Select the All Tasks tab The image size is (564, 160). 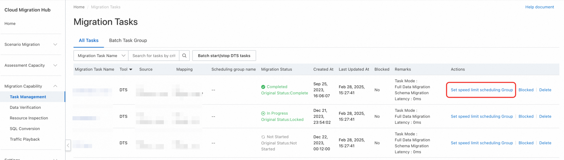tap(89, 40)
